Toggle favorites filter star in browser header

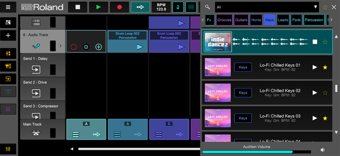325,7
